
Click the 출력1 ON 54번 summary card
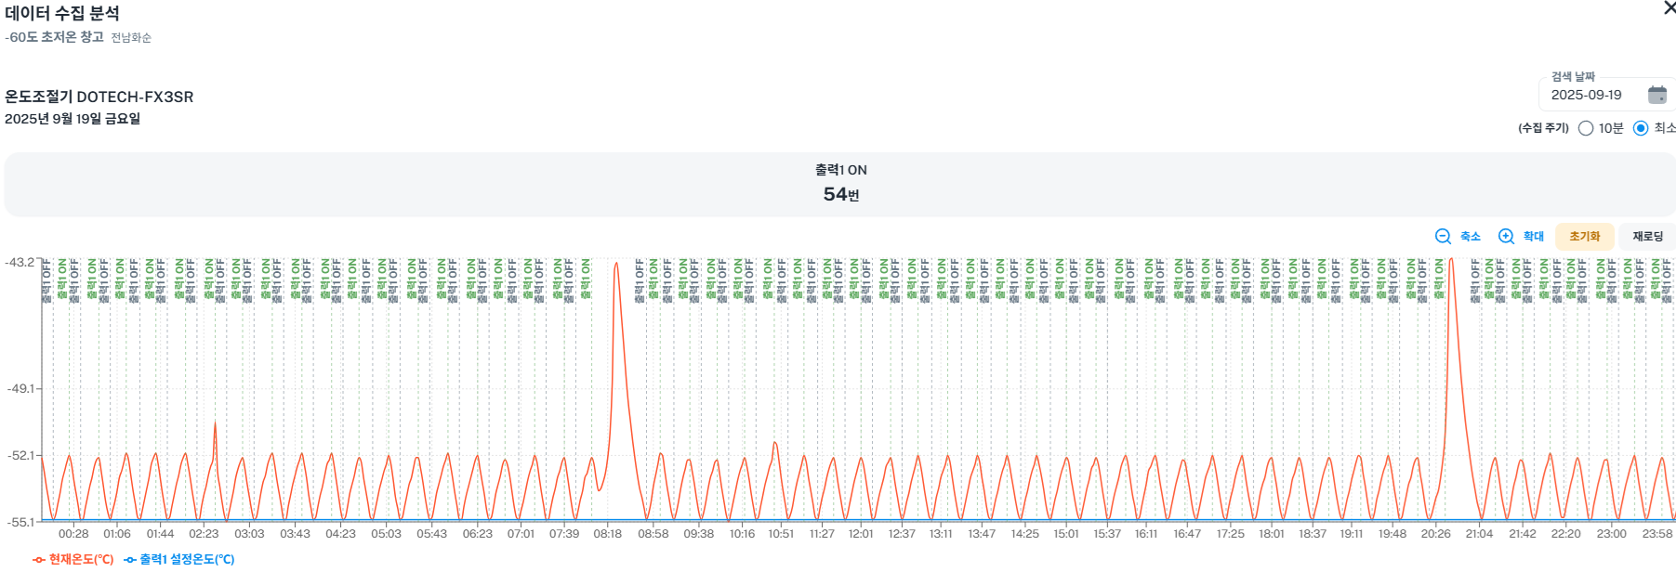pyautogui.click(x=840, y=184)
